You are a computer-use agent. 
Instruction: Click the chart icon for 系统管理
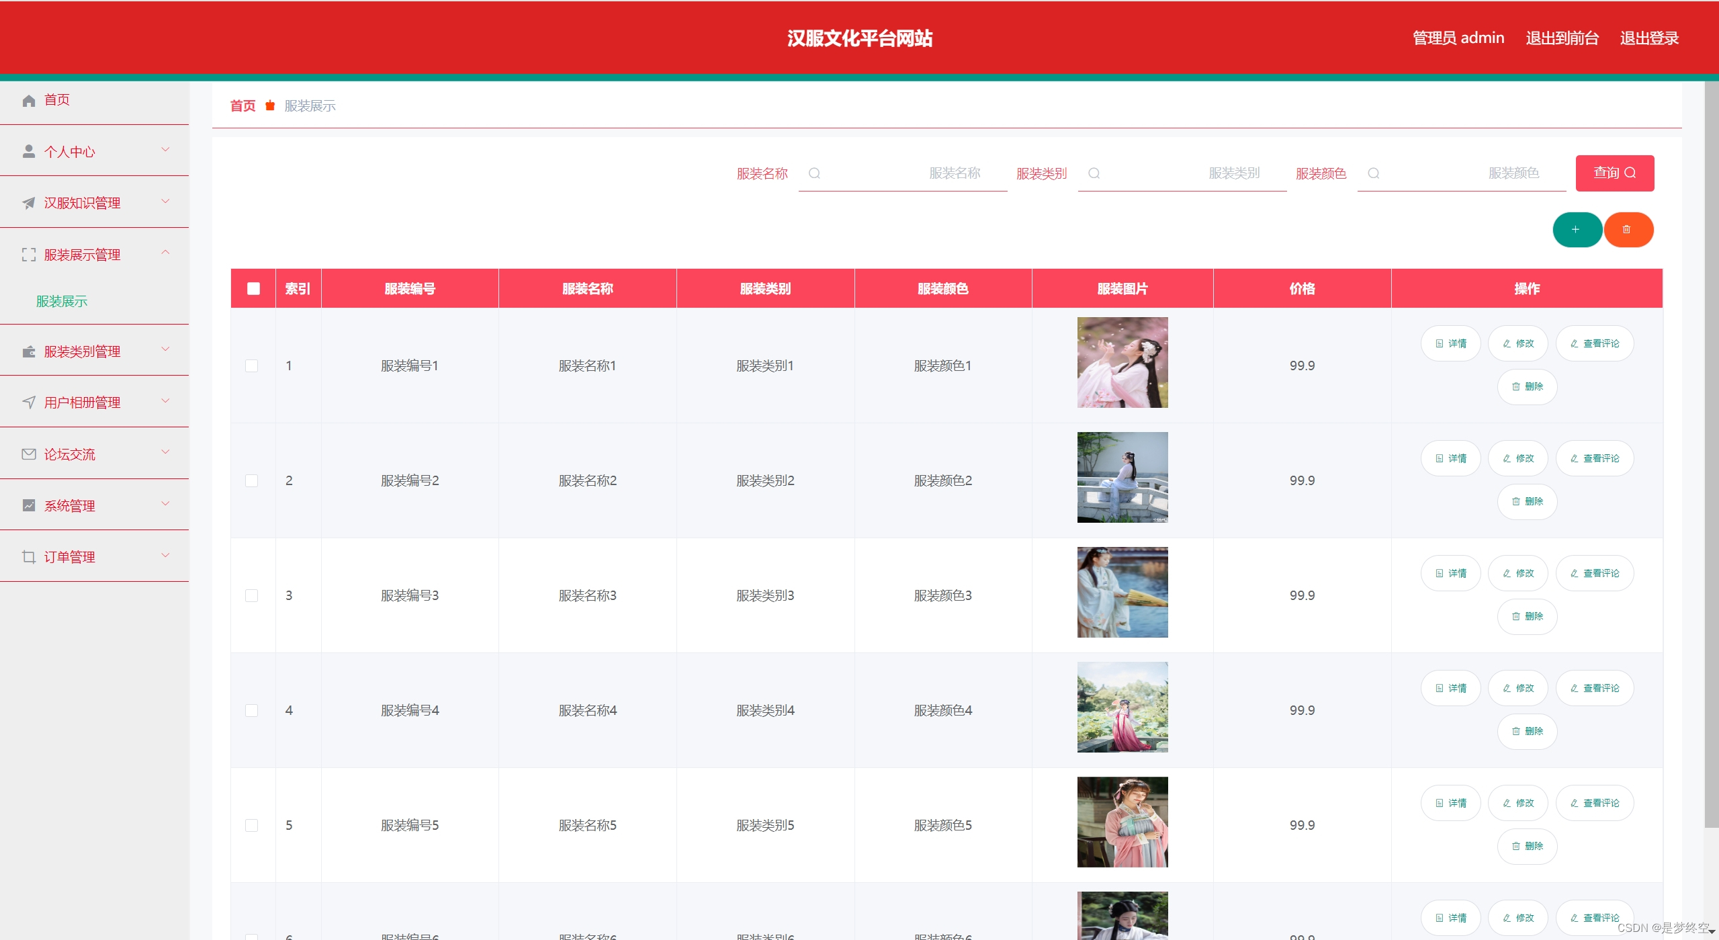(28, 505)
